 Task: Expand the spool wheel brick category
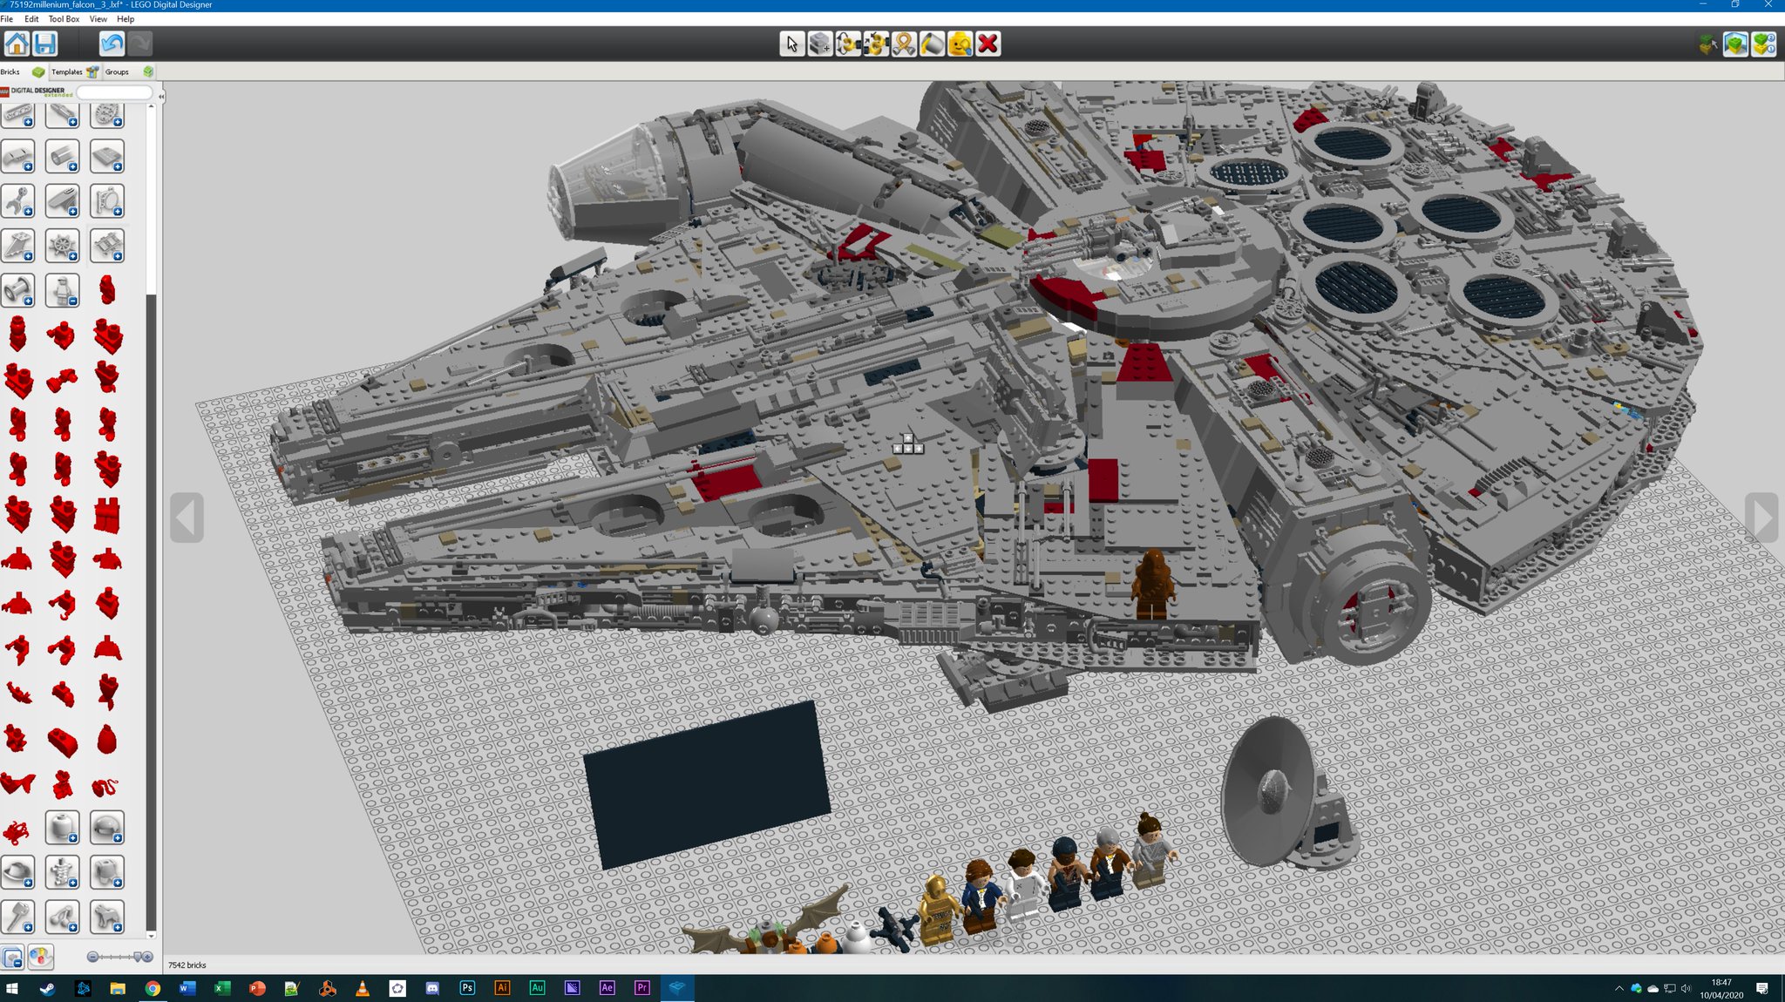[x=17, y=290]
